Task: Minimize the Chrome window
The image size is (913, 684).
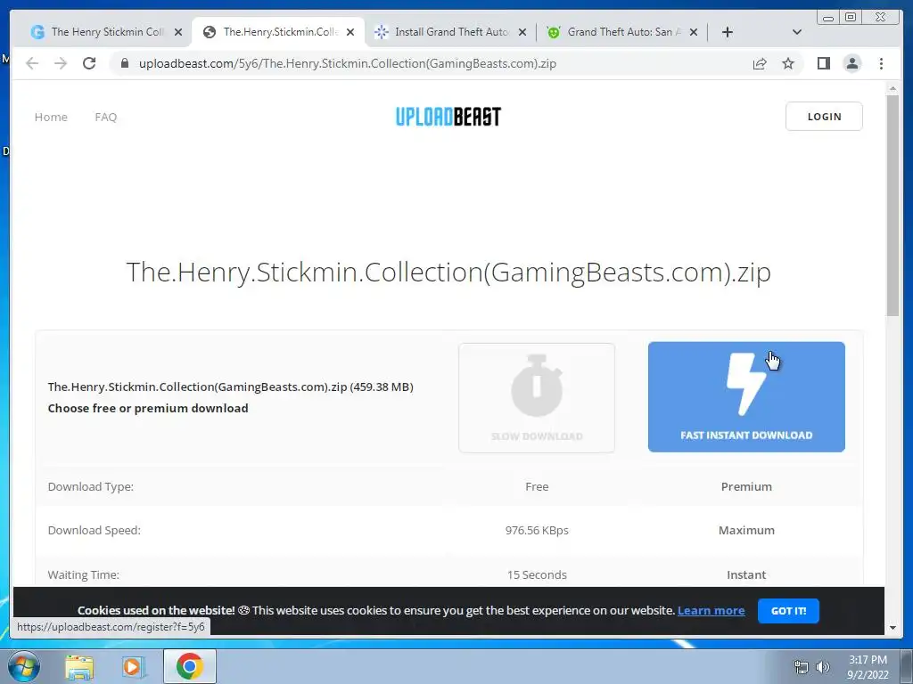Action: coord(827,18)
